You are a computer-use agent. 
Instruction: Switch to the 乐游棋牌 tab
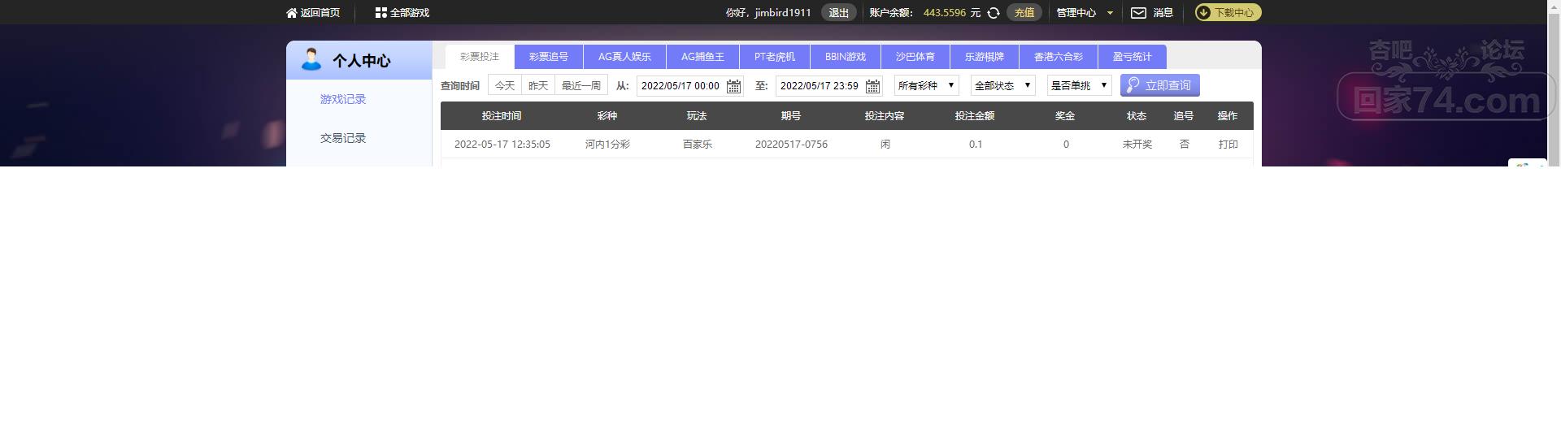[985, 57]
